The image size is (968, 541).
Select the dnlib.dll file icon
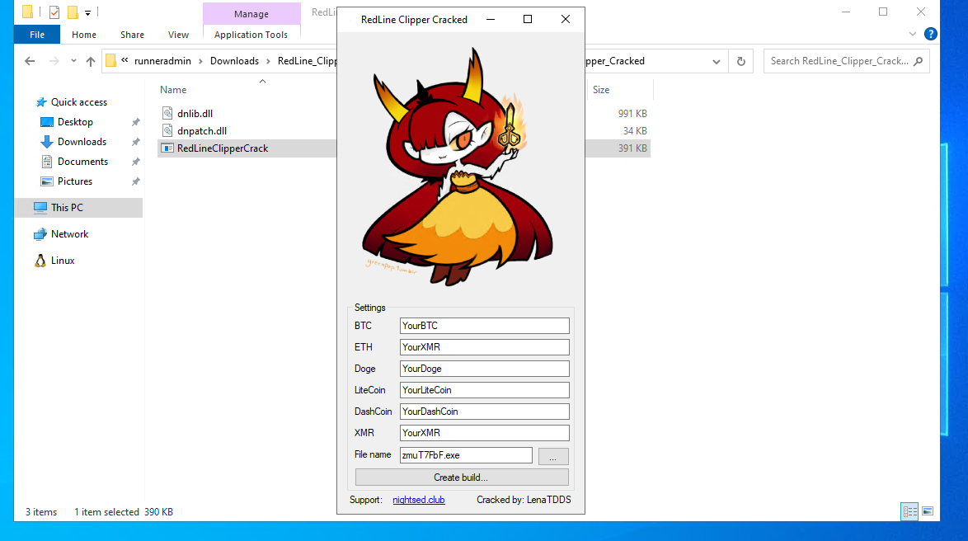pyautogui.click(x=167, y=113)
